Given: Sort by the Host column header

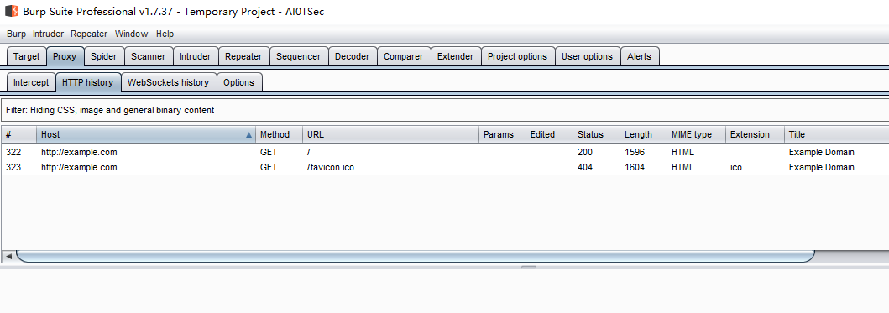Looking at the screenshot, I should coord(146,134).
